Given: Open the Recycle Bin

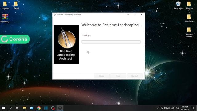Looking at the screenshot, I should point(178,5).
